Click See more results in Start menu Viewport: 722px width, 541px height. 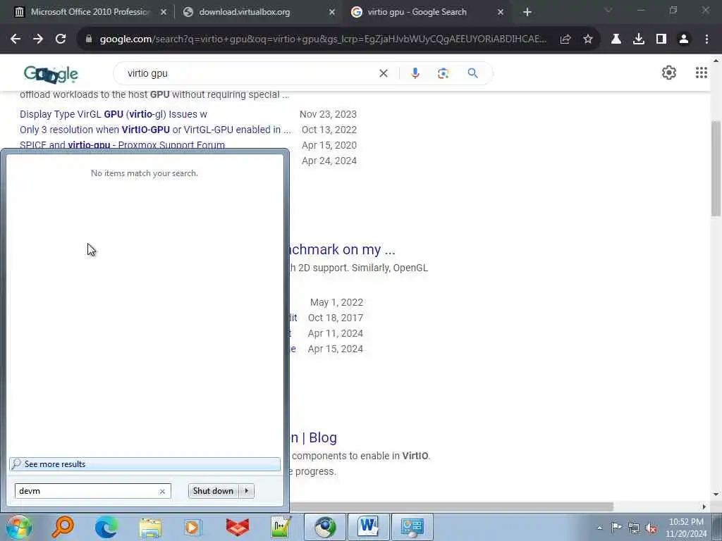point(145,464)
